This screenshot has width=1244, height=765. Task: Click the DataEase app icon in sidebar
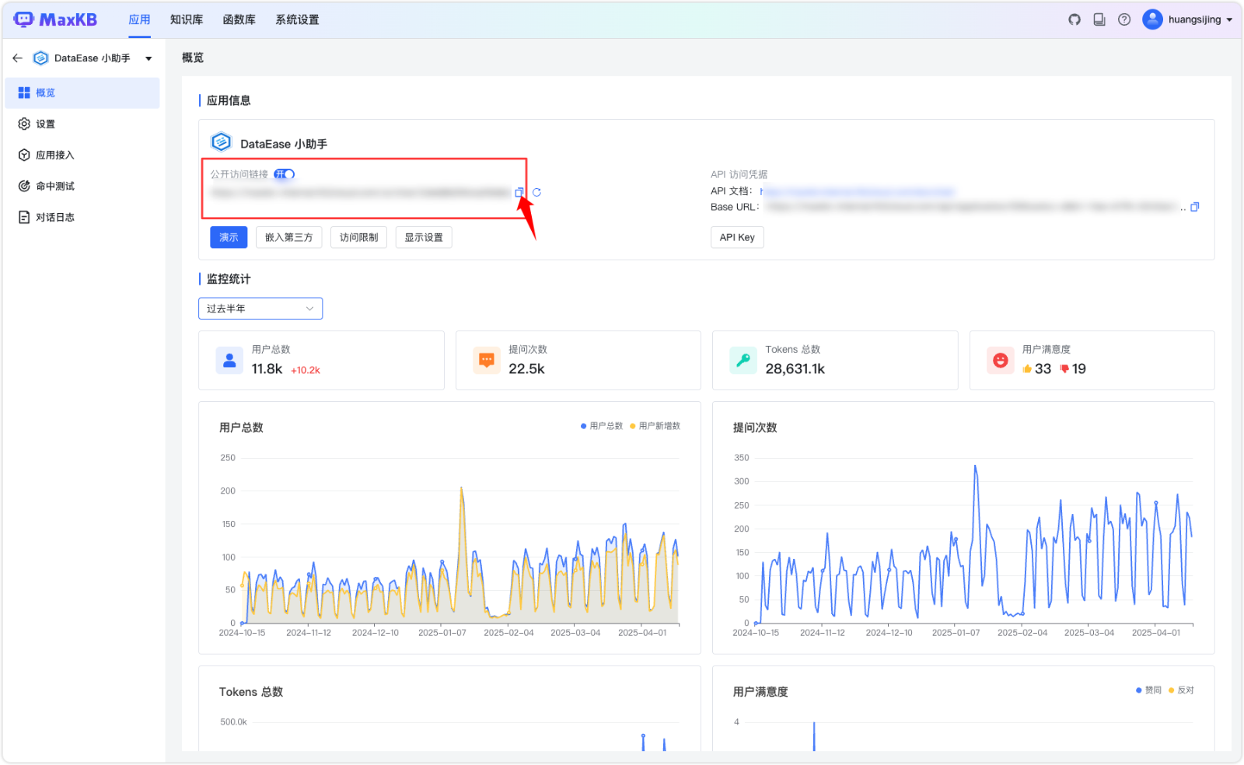40,58
